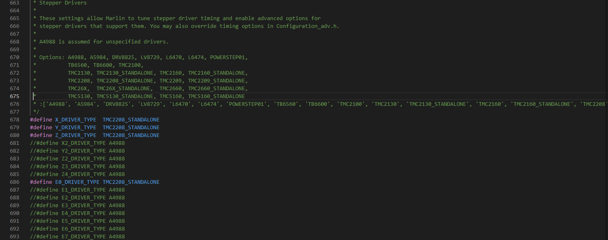Screen dimensions: 608x240
Task: Click line number 663 in the gutter
Action: [x=14, y=3]
